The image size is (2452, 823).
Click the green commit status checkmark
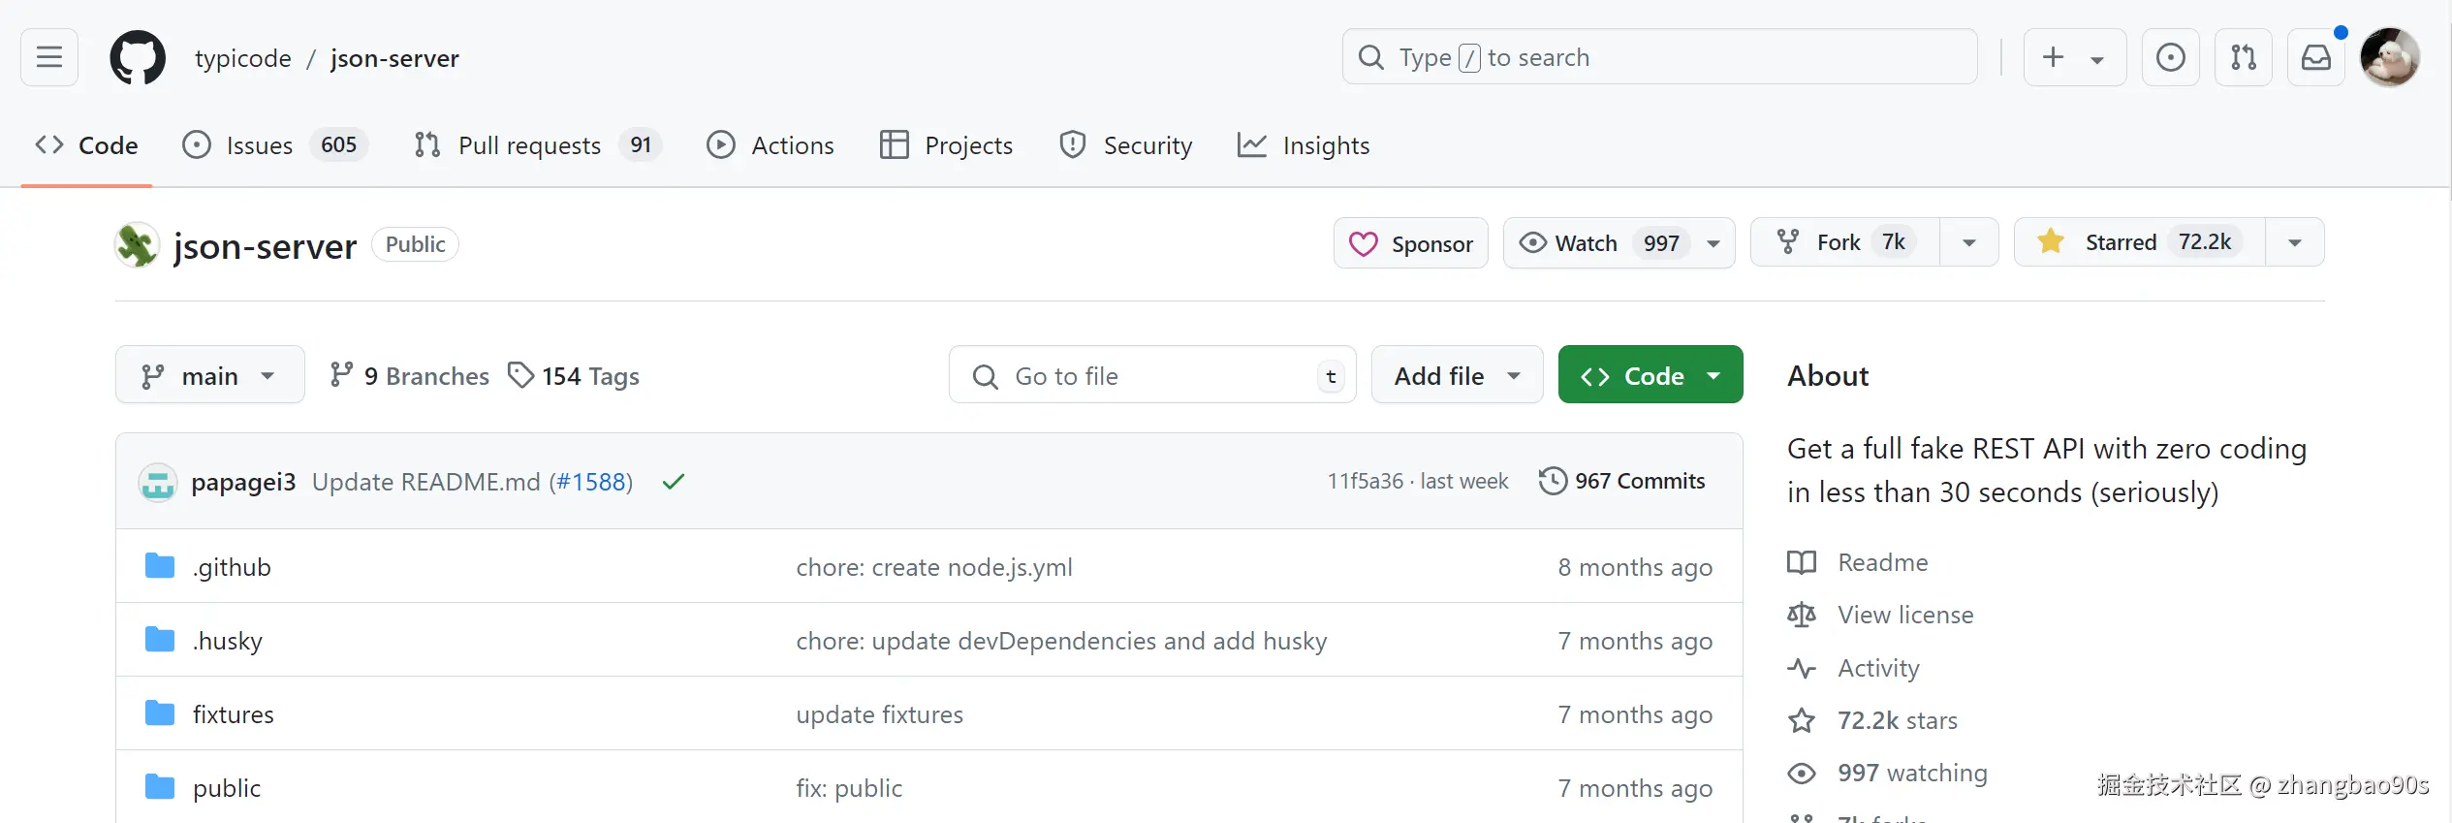click(674, 482)
